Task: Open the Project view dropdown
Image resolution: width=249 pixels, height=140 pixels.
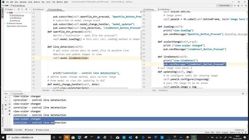Action: pos(11,9)
